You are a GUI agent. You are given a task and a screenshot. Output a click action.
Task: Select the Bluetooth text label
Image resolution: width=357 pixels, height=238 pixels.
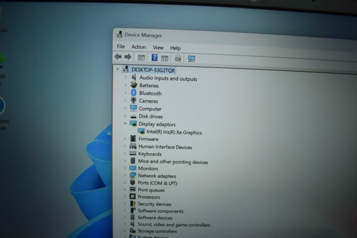pos(150,93)
